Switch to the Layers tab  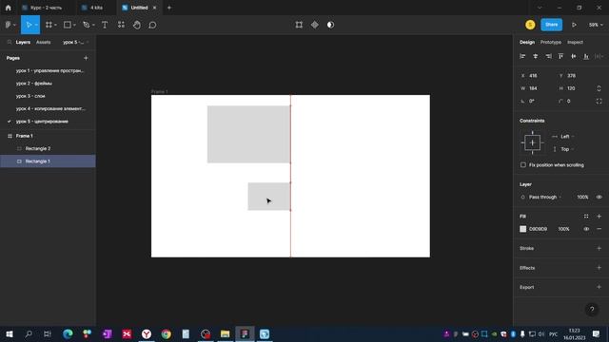click(x=23, y=42)
